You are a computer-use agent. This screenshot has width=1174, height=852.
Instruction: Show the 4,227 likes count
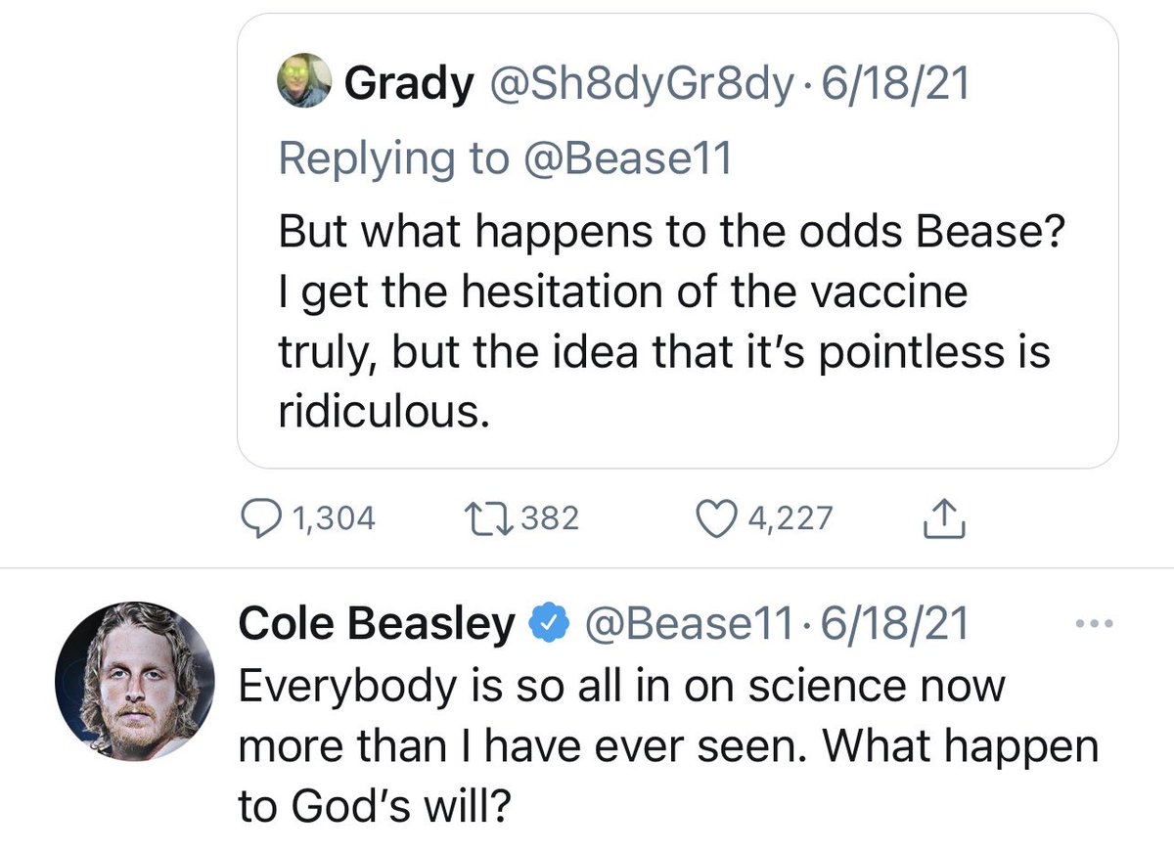point(790,518)
